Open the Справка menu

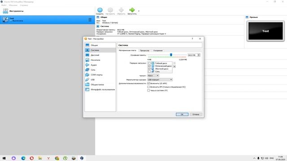click(24, 5)
